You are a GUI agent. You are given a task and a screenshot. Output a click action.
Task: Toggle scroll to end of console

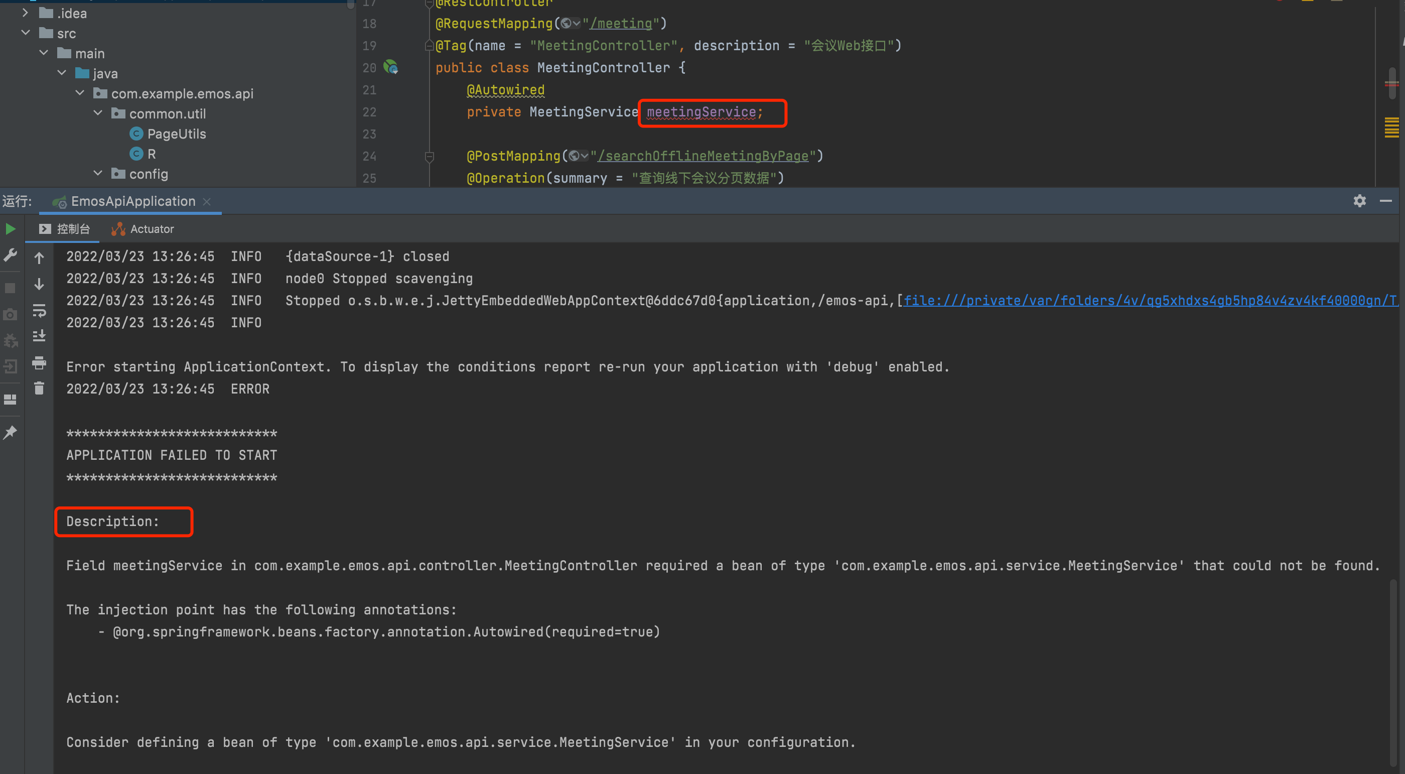coord(39,336)
